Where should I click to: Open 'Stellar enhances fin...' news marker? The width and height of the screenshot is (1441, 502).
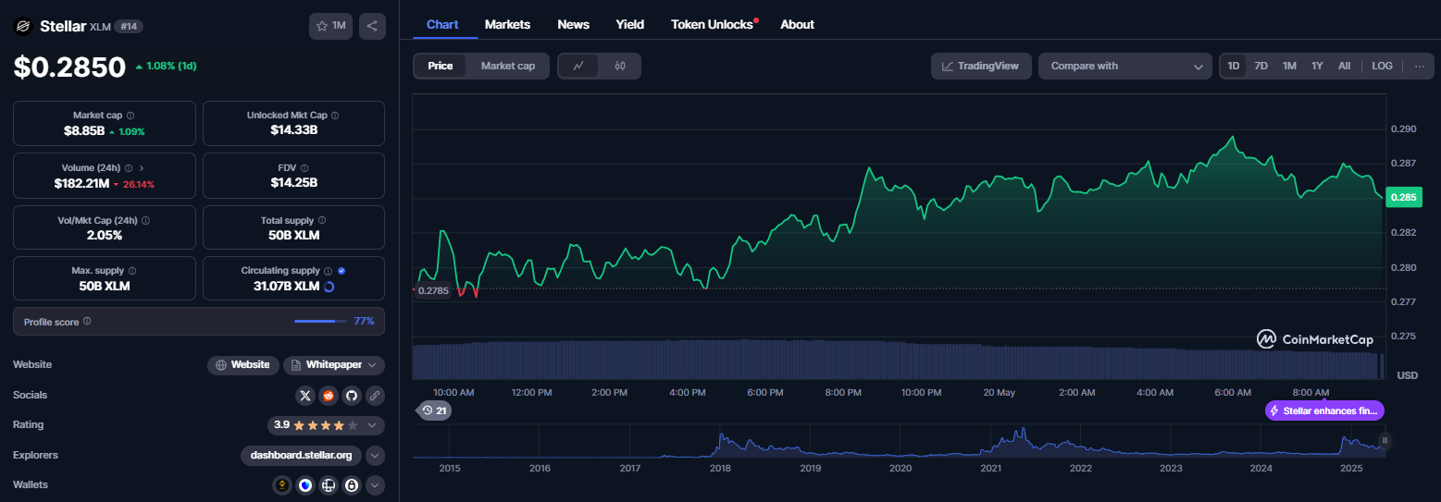(x=1324, y=410)
